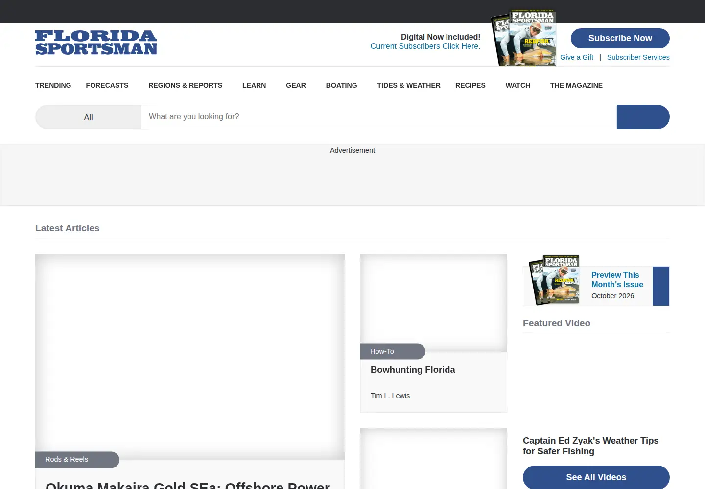Open the Learn menu

point(254,85)
